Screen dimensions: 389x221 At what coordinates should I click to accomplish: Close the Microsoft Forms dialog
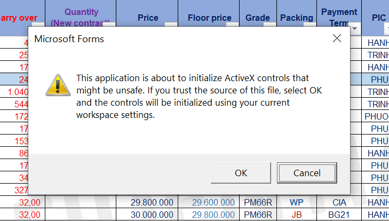pyautogui.click(x=337, y=38)
